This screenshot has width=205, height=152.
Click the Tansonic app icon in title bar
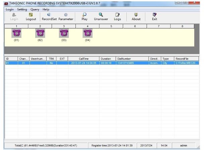(x=6, y=4)
